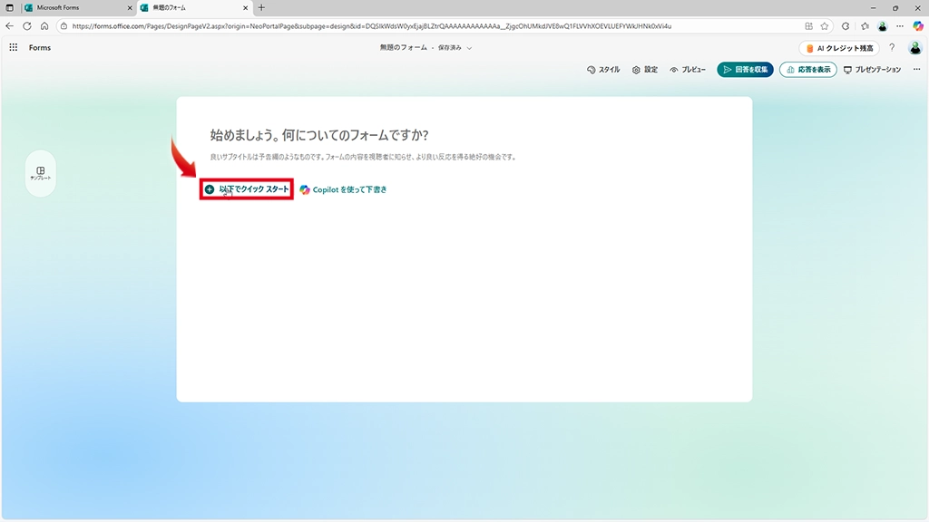Open form 設定 (Settings)
The width and height of the screenshot is (929, 522).
pyautogui.click(x=645, y=70)
